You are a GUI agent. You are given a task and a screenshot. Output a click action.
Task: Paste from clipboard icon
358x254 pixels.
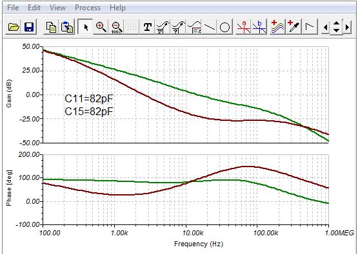(x=67, y=27)
